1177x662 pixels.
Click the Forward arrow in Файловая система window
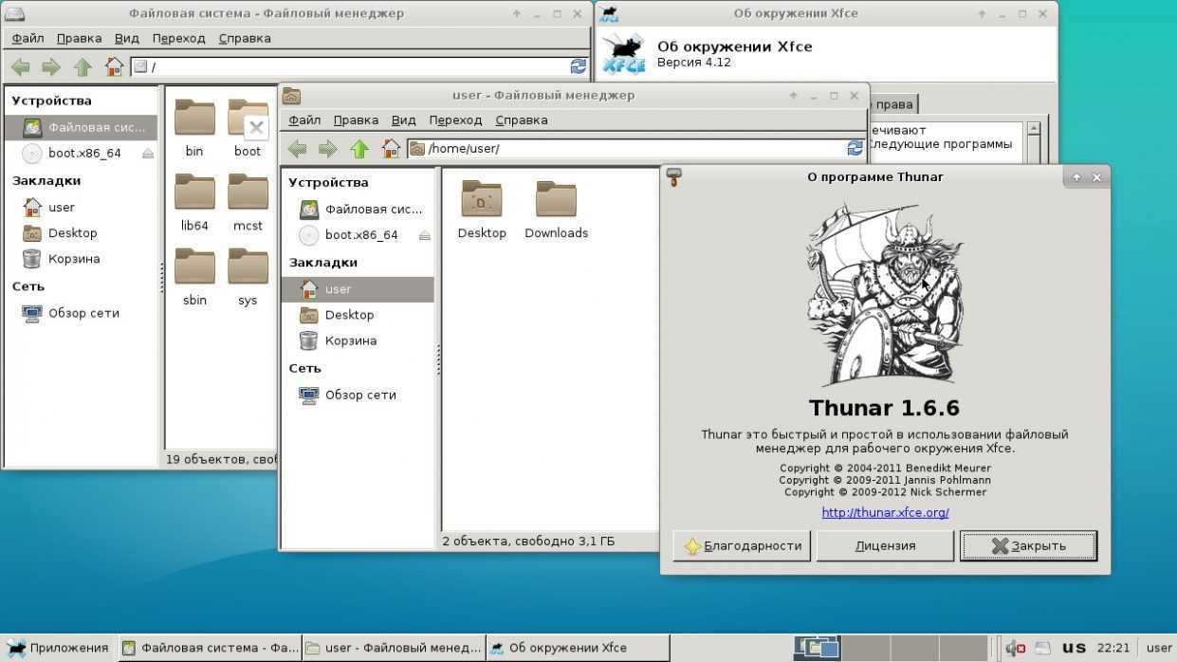tap(51, 66)
